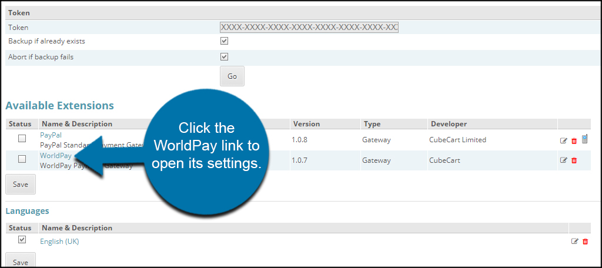Save the Languages list
Image resolution: width=602 pixels, height=268 pixels.
[21, 260]
